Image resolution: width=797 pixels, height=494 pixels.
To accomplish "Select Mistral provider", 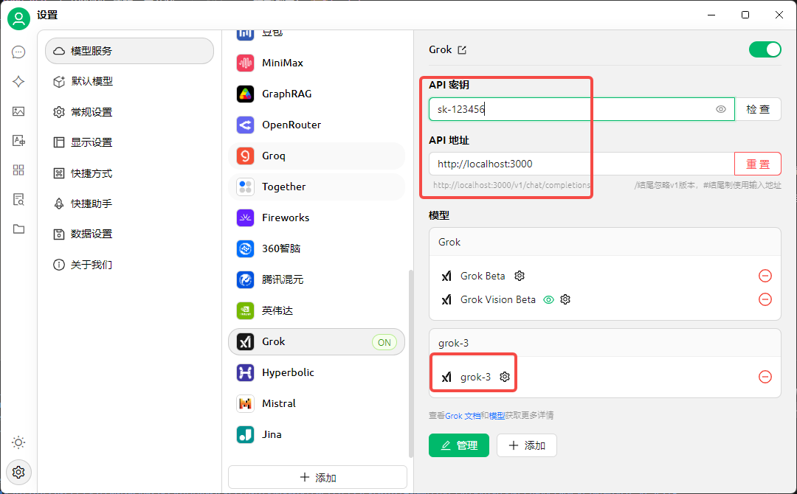I will (317, 403).
